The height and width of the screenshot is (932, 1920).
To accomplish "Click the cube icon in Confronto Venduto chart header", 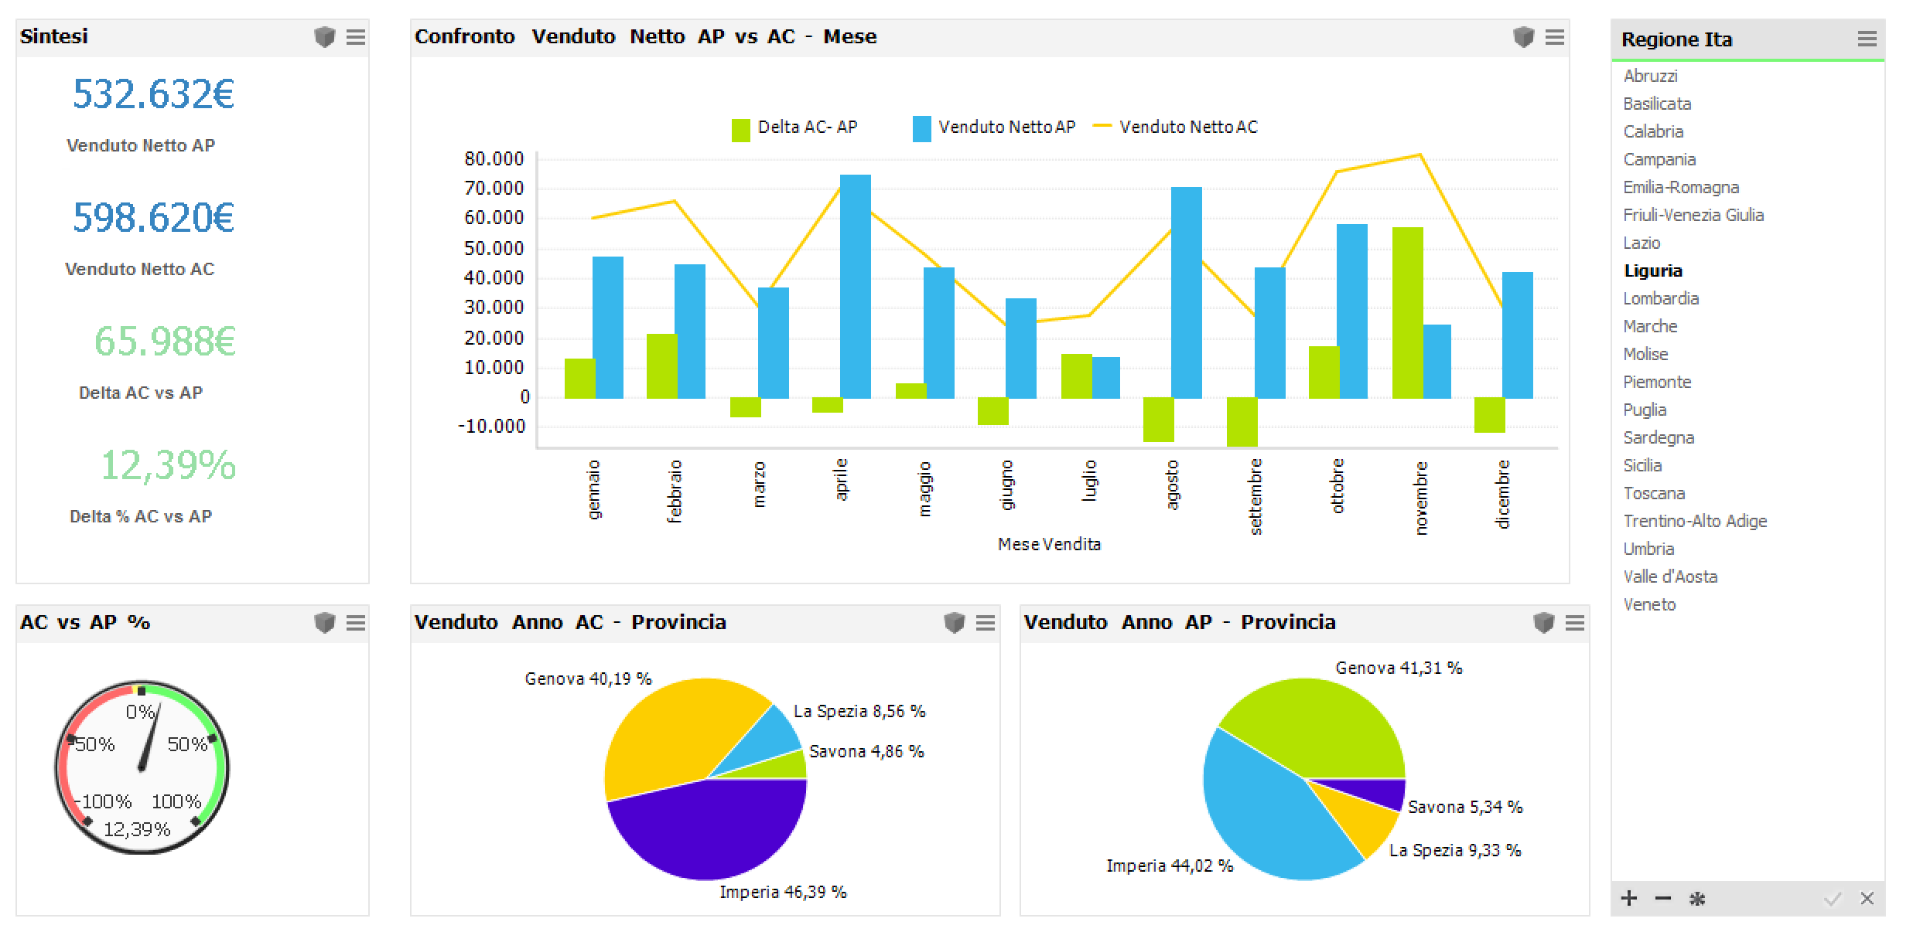I will [x=1523, y=37].
